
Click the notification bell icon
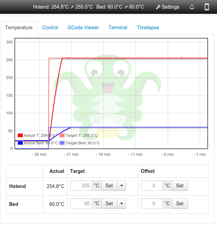(x=192, y=7)
